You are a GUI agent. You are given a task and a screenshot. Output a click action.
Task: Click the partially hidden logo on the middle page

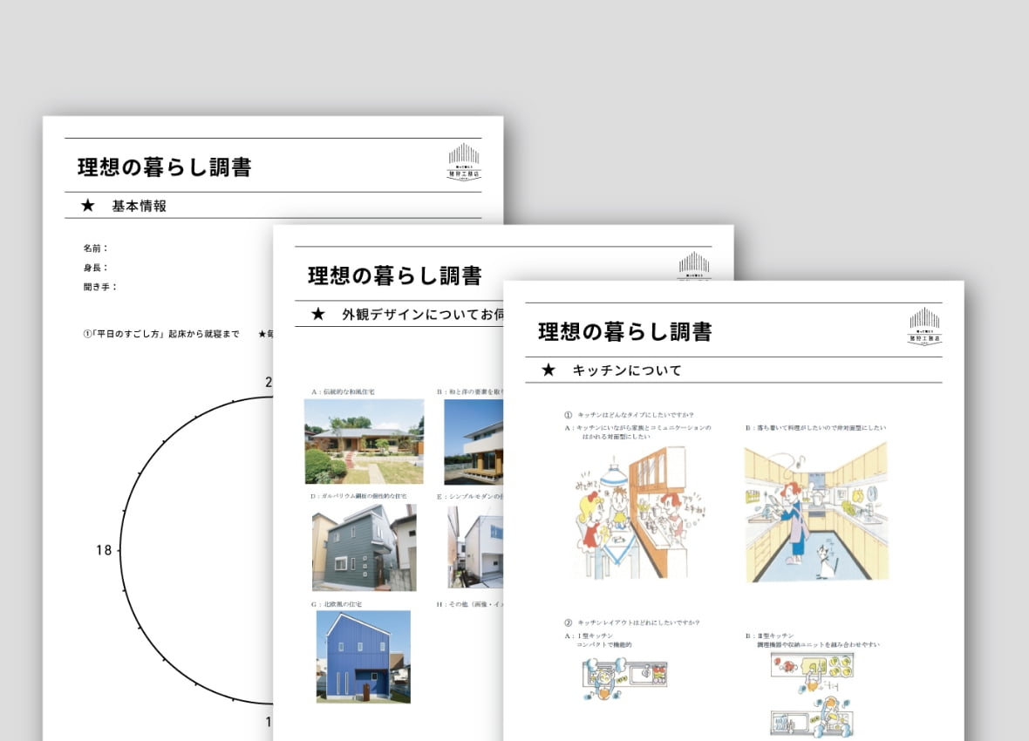(x=694, y=266)
